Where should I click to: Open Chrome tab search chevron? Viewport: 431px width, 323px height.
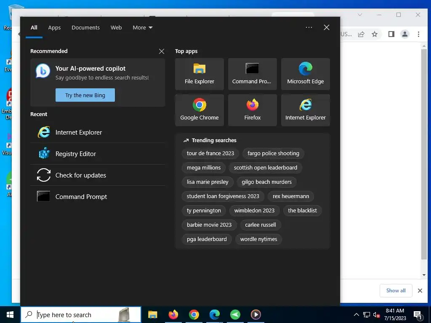(360, 15)
